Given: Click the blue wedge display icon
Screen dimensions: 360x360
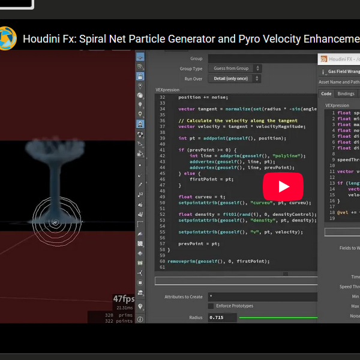Looking at the screenshot, I should click(x=140, y=234).
